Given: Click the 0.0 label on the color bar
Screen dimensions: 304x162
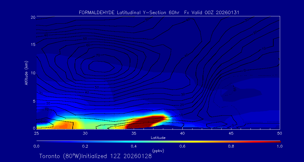Looking at the screenshot, I should pyautogui.click(x=37, y=146).
